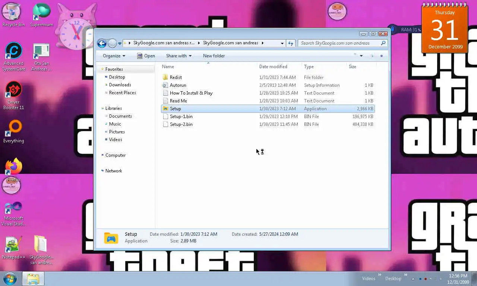Click the Explorer Forward arrow button
477x286 pixels.
[112, 43]
